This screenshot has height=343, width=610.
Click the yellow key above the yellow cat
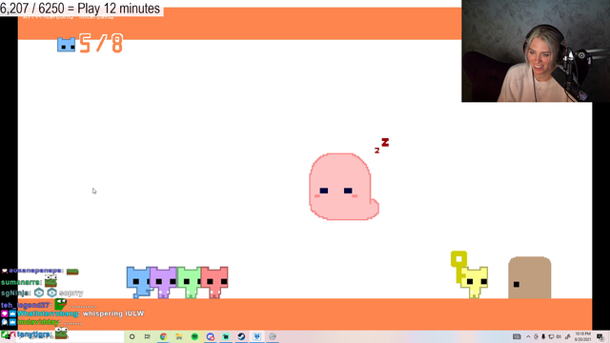tap(458, 267)
